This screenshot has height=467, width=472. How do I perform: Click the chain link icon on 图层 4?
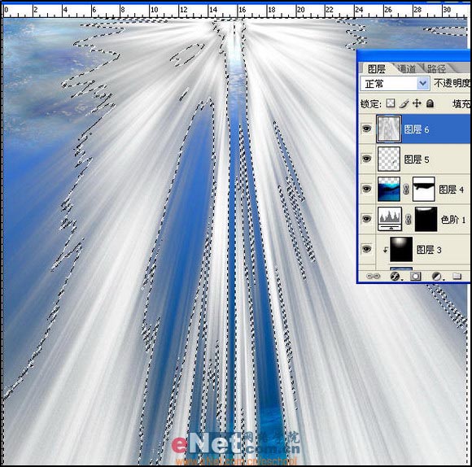pyautogui.click(x=406, y=190)
